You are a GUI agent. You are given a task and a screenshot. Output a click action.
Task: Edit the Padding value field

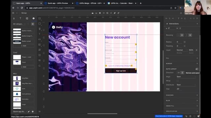pyautogui.click(x=179, y=46)
